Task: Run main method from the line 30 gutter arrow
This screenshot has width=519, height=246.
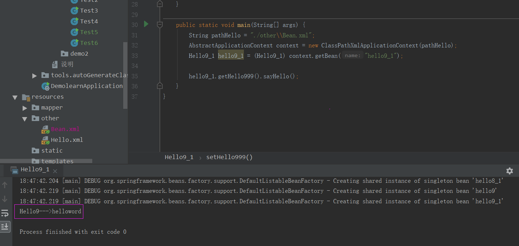Action: (146, 24)
